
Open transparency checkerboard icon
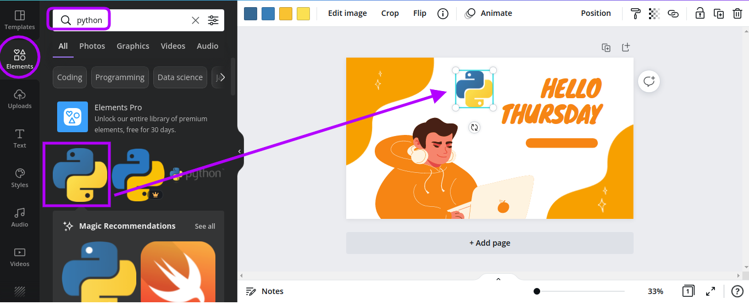[654, 14]
